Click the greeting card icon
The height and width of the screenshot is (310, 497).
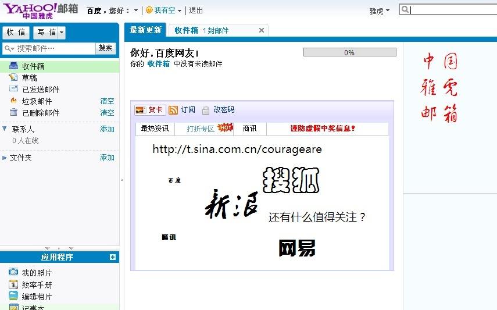point(141,110)
